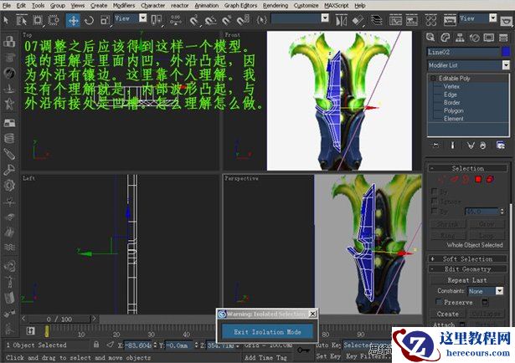Click the Align tool icon
The image size is (515, 363).
pyautogui.click(x=358, y=21)
